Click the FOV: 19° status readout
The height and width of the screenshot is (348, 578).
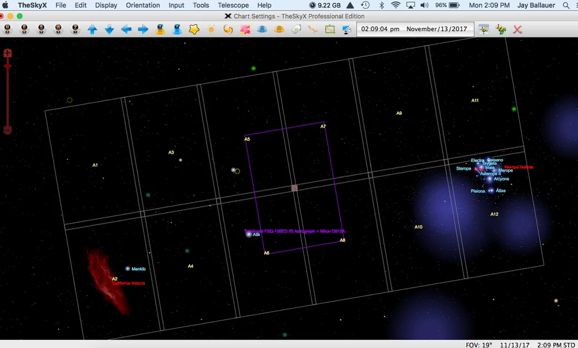(x=478, y=345)
